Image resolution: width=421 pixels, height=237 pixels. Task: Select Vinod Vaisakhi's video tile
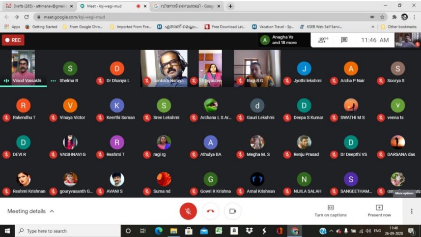coord(23,68)
